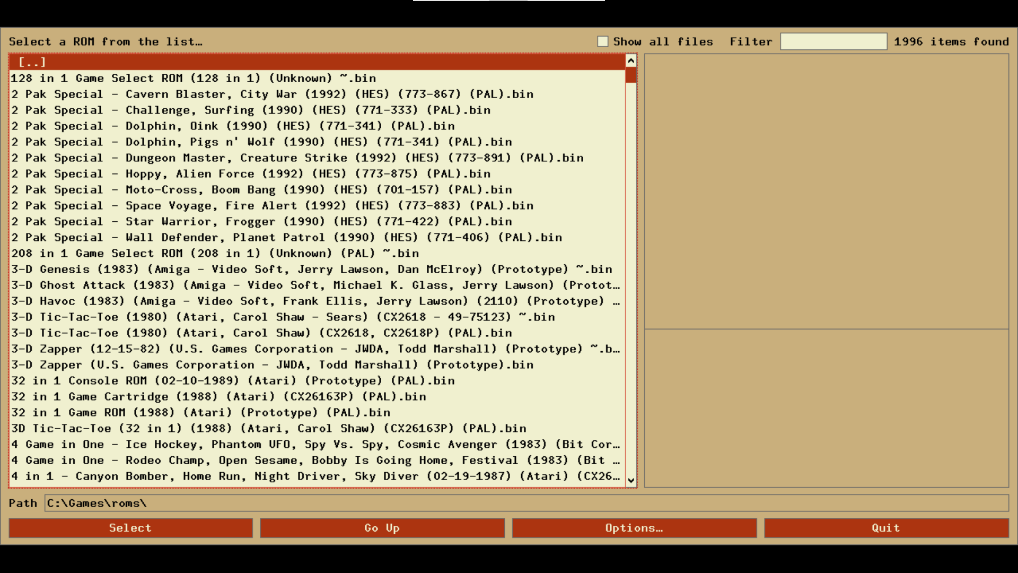
Task: Click the Select button
Action: click(x=130, y=528)
